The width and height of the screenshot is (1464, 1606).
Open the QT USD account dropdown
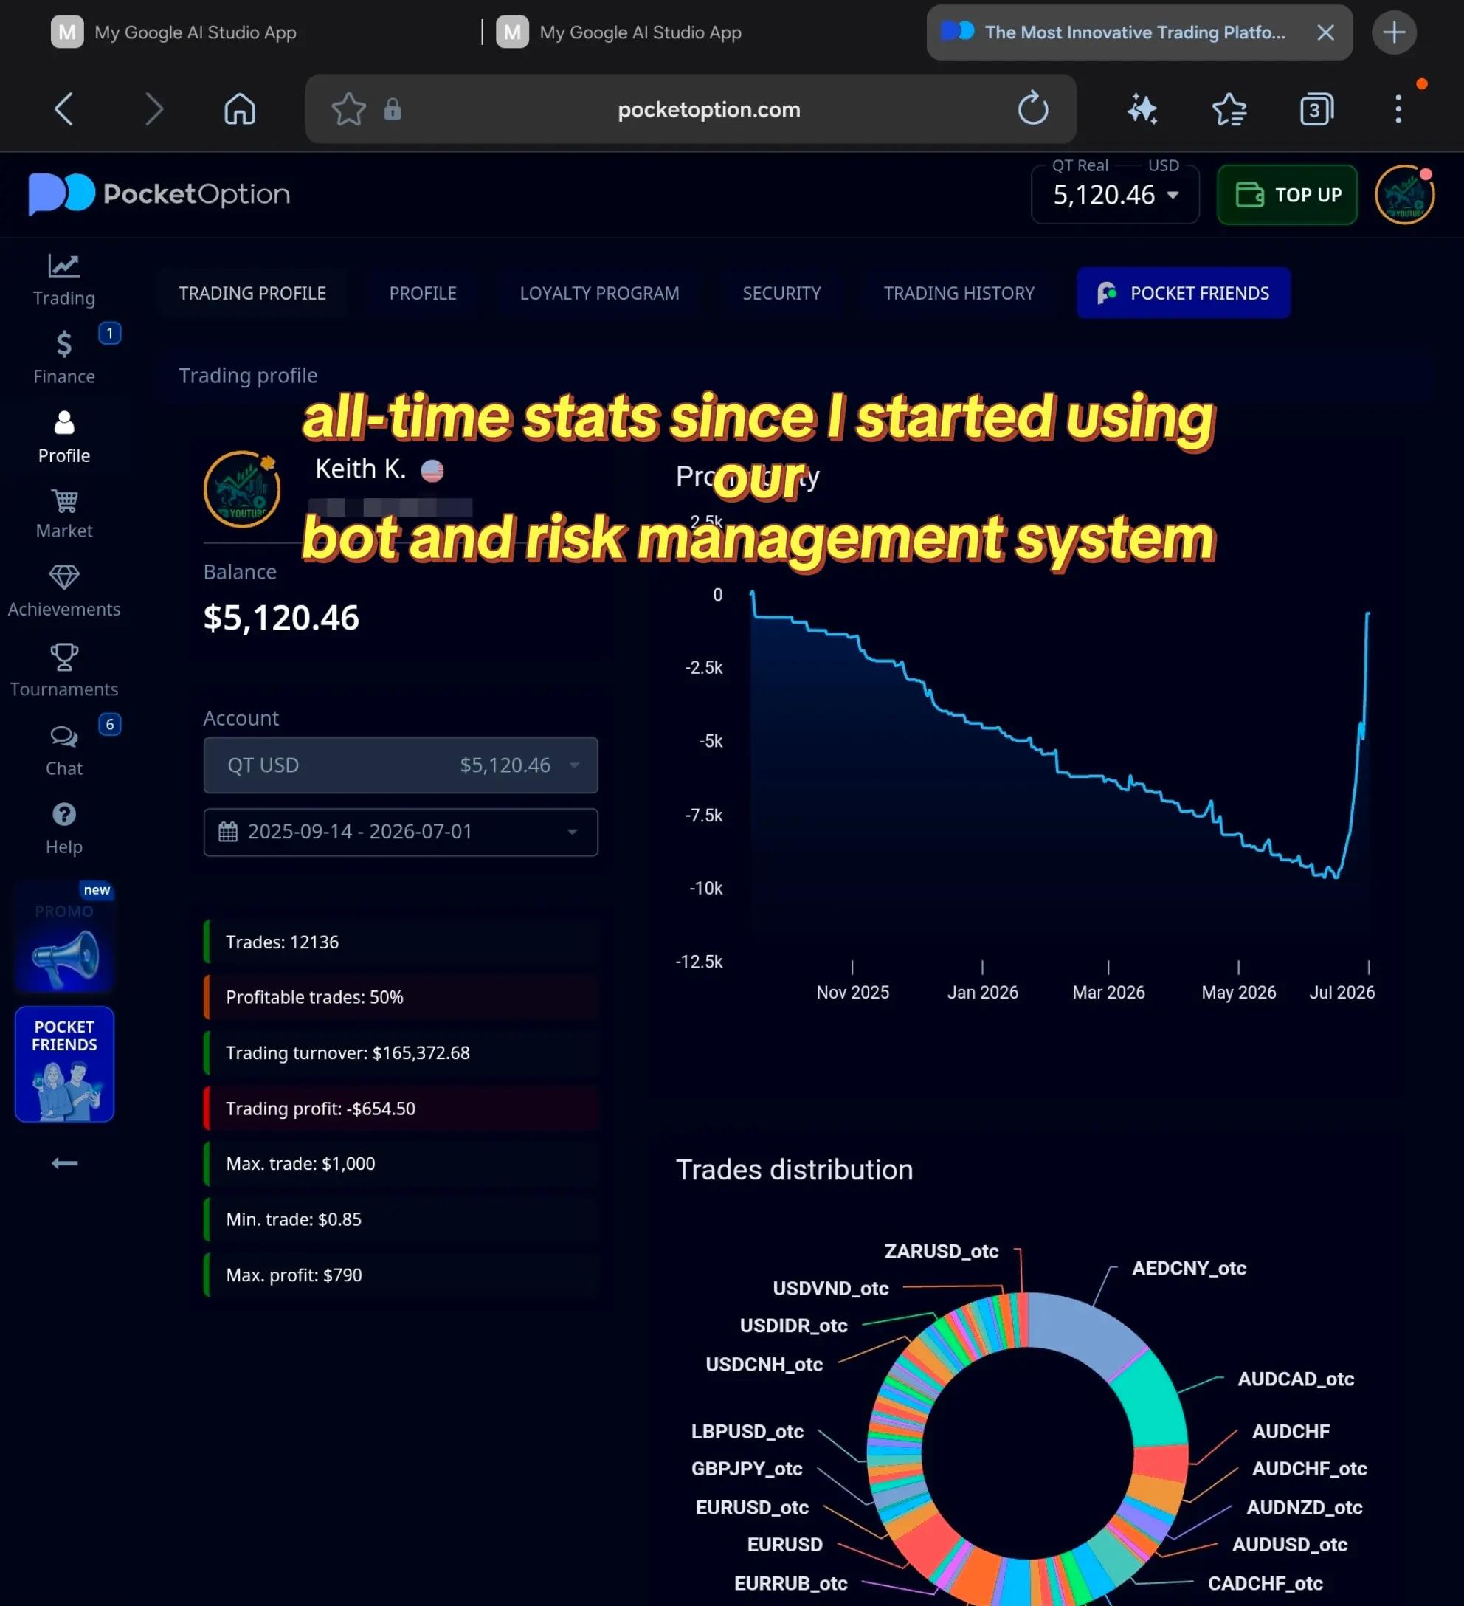point(401,765)
